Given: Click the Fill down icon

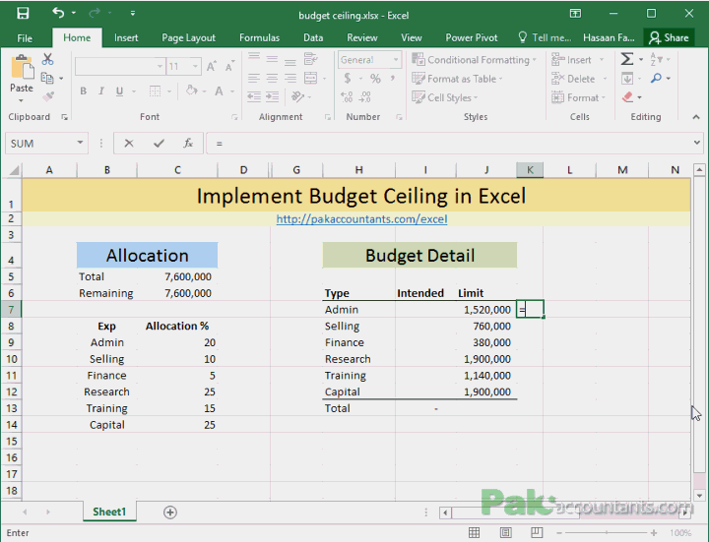Looking at the screenshot, I should click(627, 79).
